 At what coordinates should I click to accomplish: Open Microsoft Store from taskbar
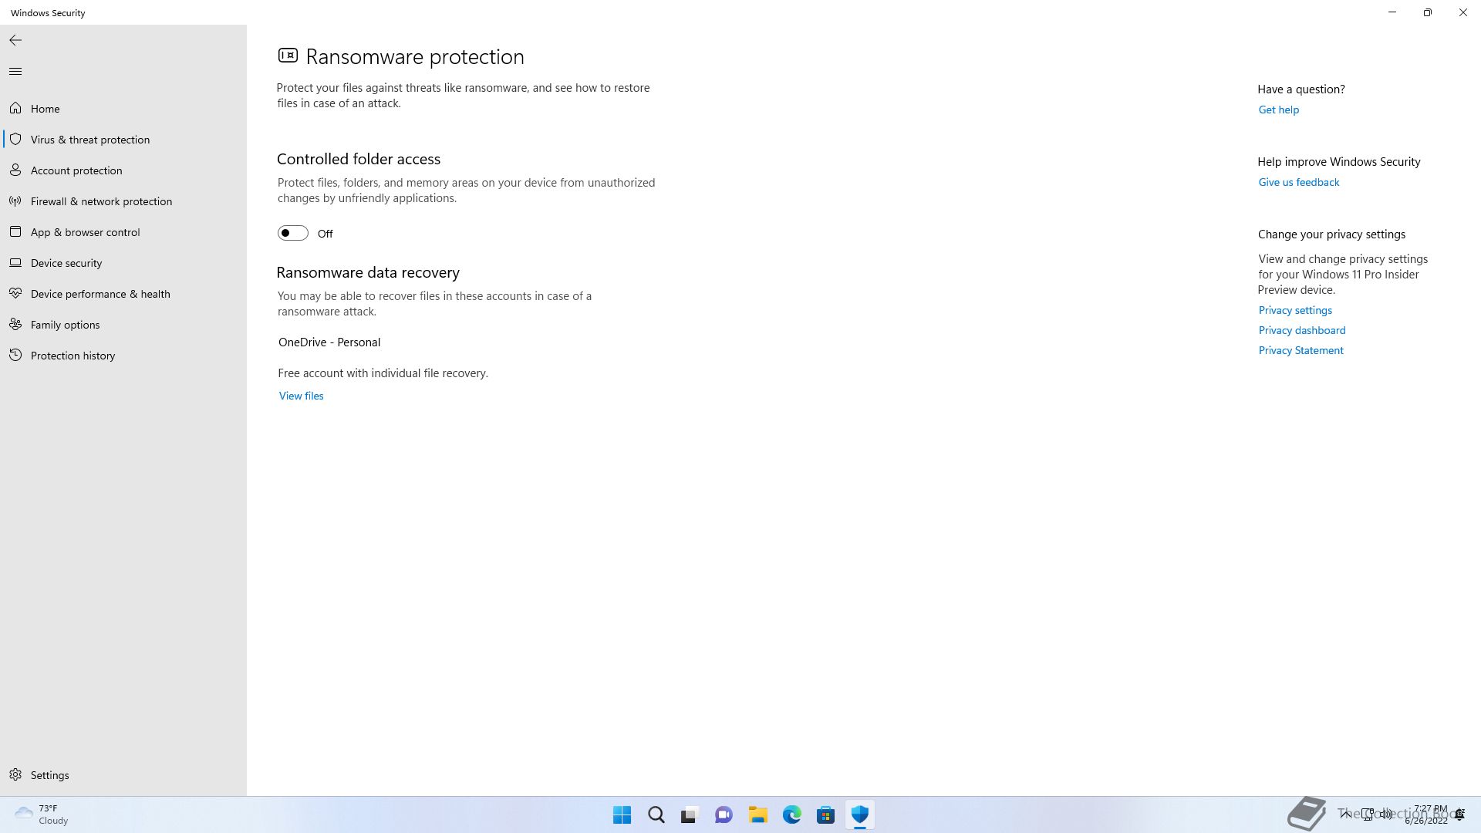coord(826,814)
